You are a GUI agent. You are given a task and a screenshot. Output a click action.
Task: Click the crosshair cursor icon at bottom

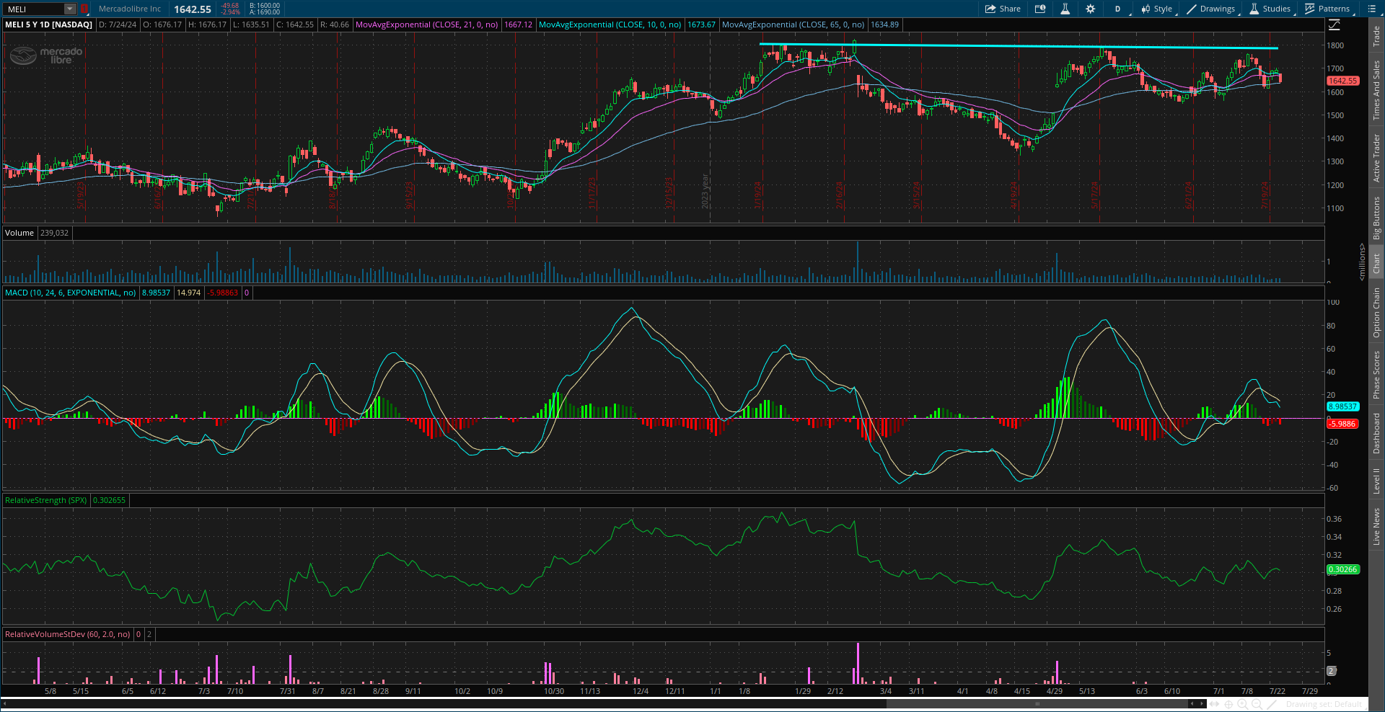(1229, 703)
